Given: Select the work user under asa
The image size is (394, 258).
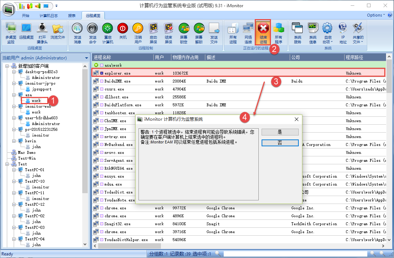Looking at the screenshot, I should [x=36, y=101].
